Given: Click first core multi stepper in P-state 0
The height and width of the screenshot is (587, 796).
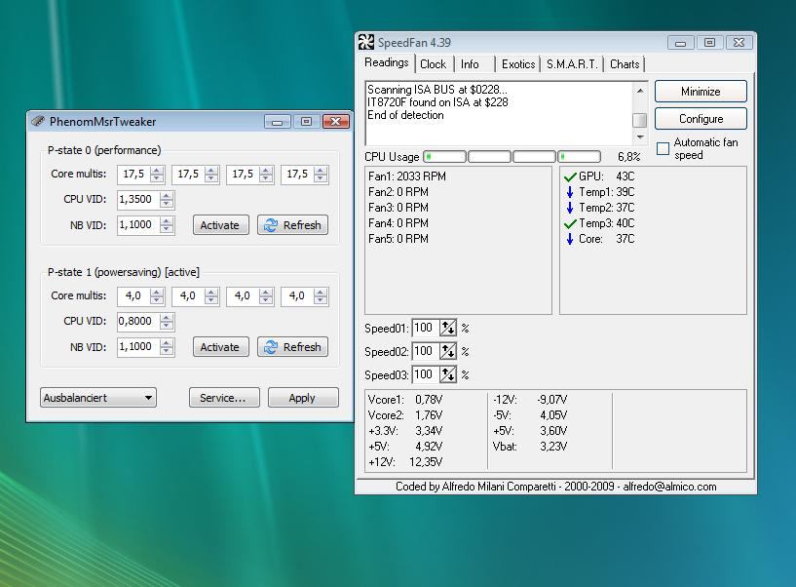Looking at the screenshot, I should [x=157, y=175].
